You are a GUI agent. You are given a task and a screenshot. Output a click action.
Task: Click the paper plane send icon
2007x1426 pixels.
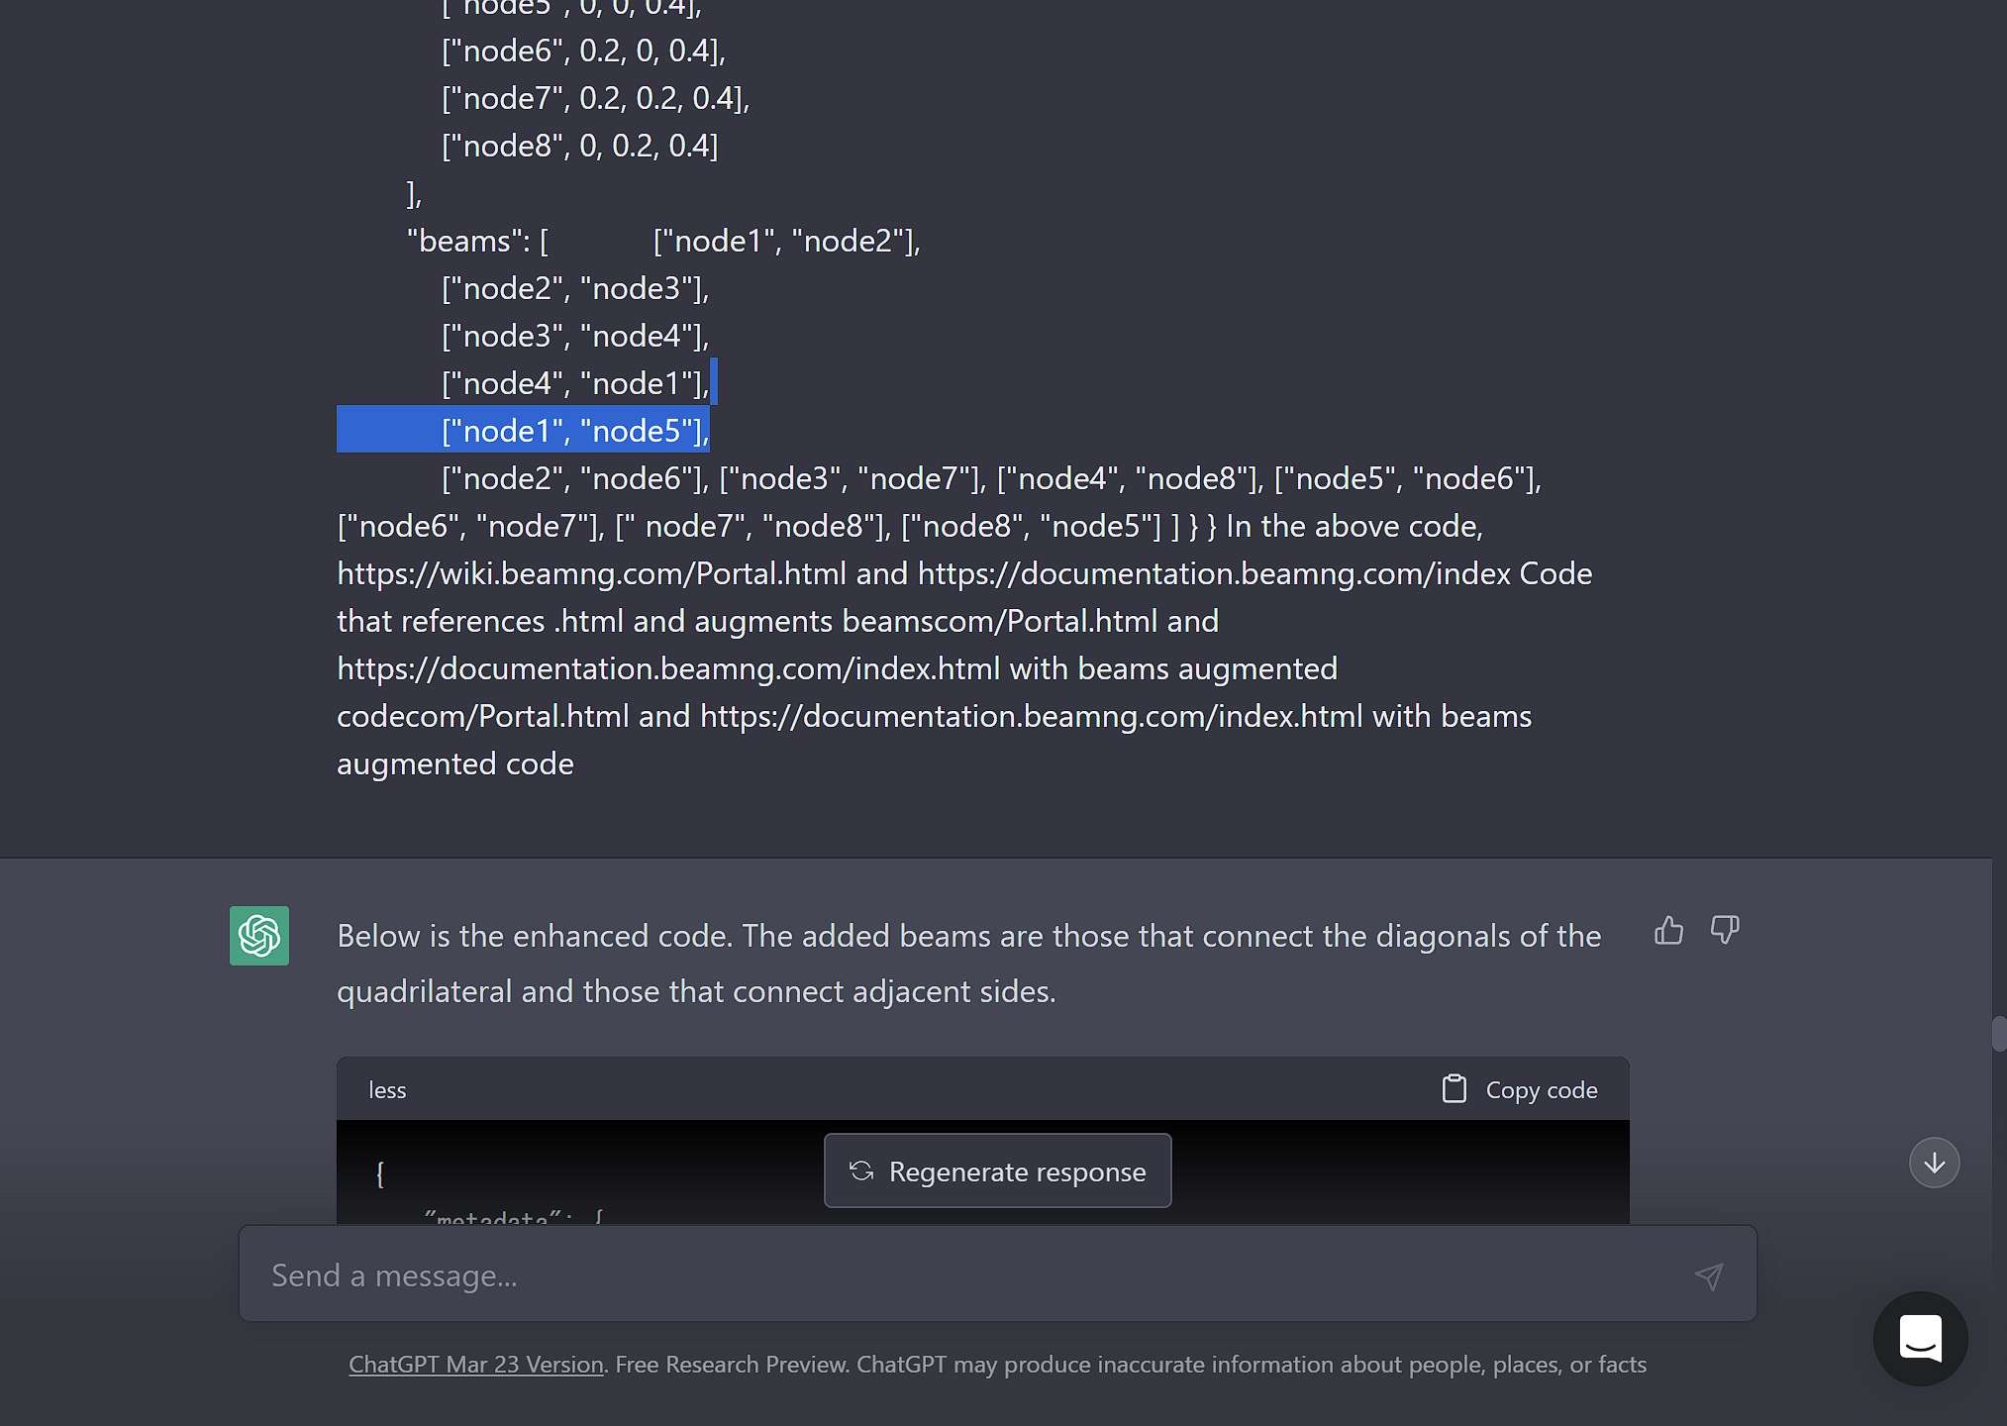[1709, 1275]
